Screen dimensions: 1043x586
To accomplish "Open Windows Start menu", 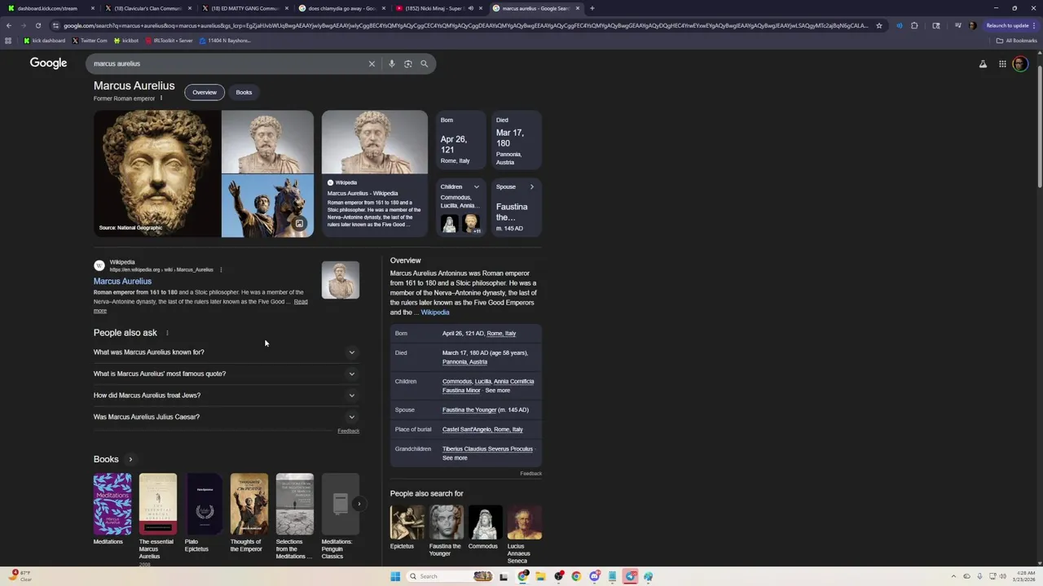I will pyautogui.click(x=395, y=576).
